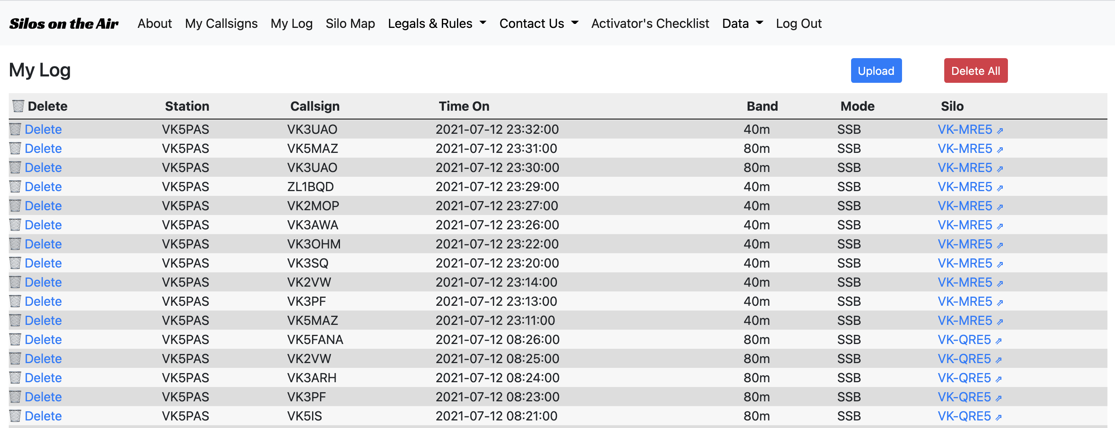Click trash icon for VK2MOP log row
Viewport: 1115px width, 428px height.
[15, 205]
